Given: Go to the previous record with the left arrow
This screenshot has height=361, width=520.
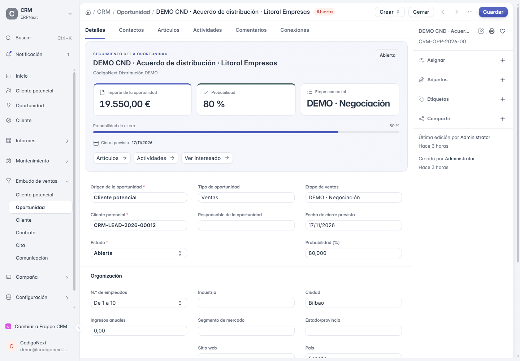Looking at the screenshot, I should click(x=443, y=12).
